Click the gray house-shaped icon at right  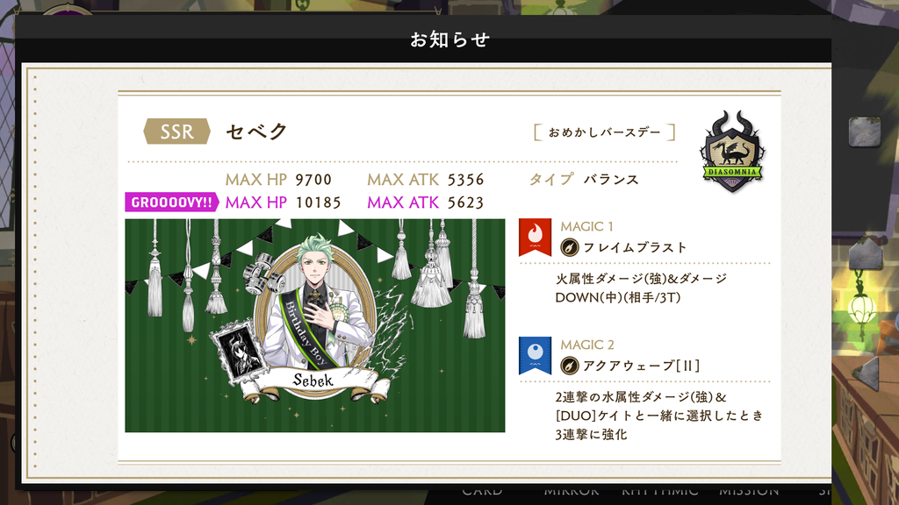click(865, 253)
